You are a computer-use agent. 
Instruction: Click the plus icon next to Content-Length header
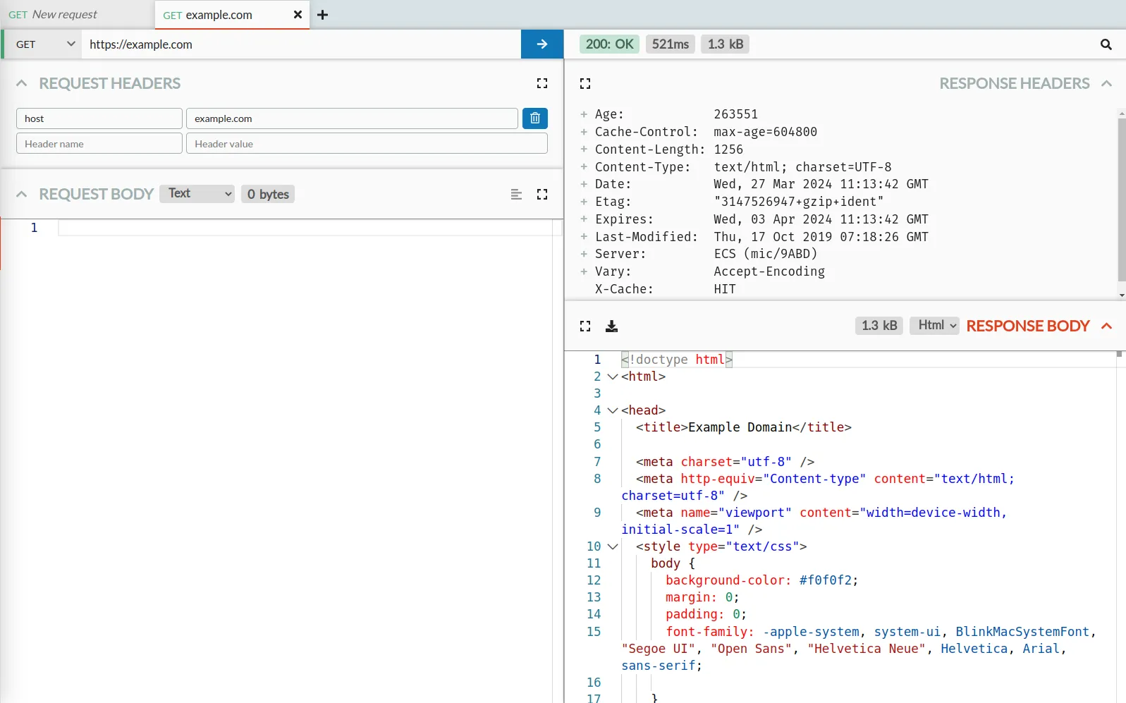tap(584, 149)
